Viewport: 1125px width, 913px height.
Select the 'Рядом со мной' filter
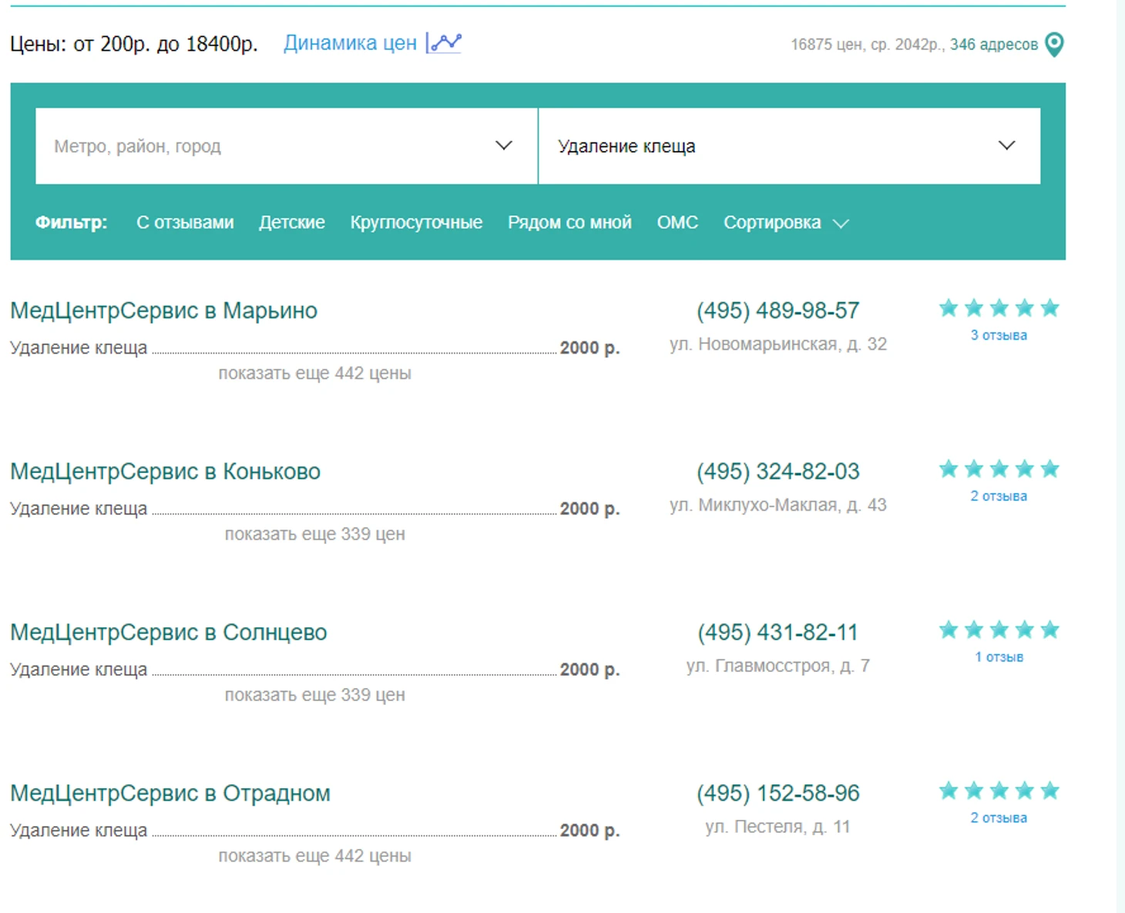click(569, 223)
